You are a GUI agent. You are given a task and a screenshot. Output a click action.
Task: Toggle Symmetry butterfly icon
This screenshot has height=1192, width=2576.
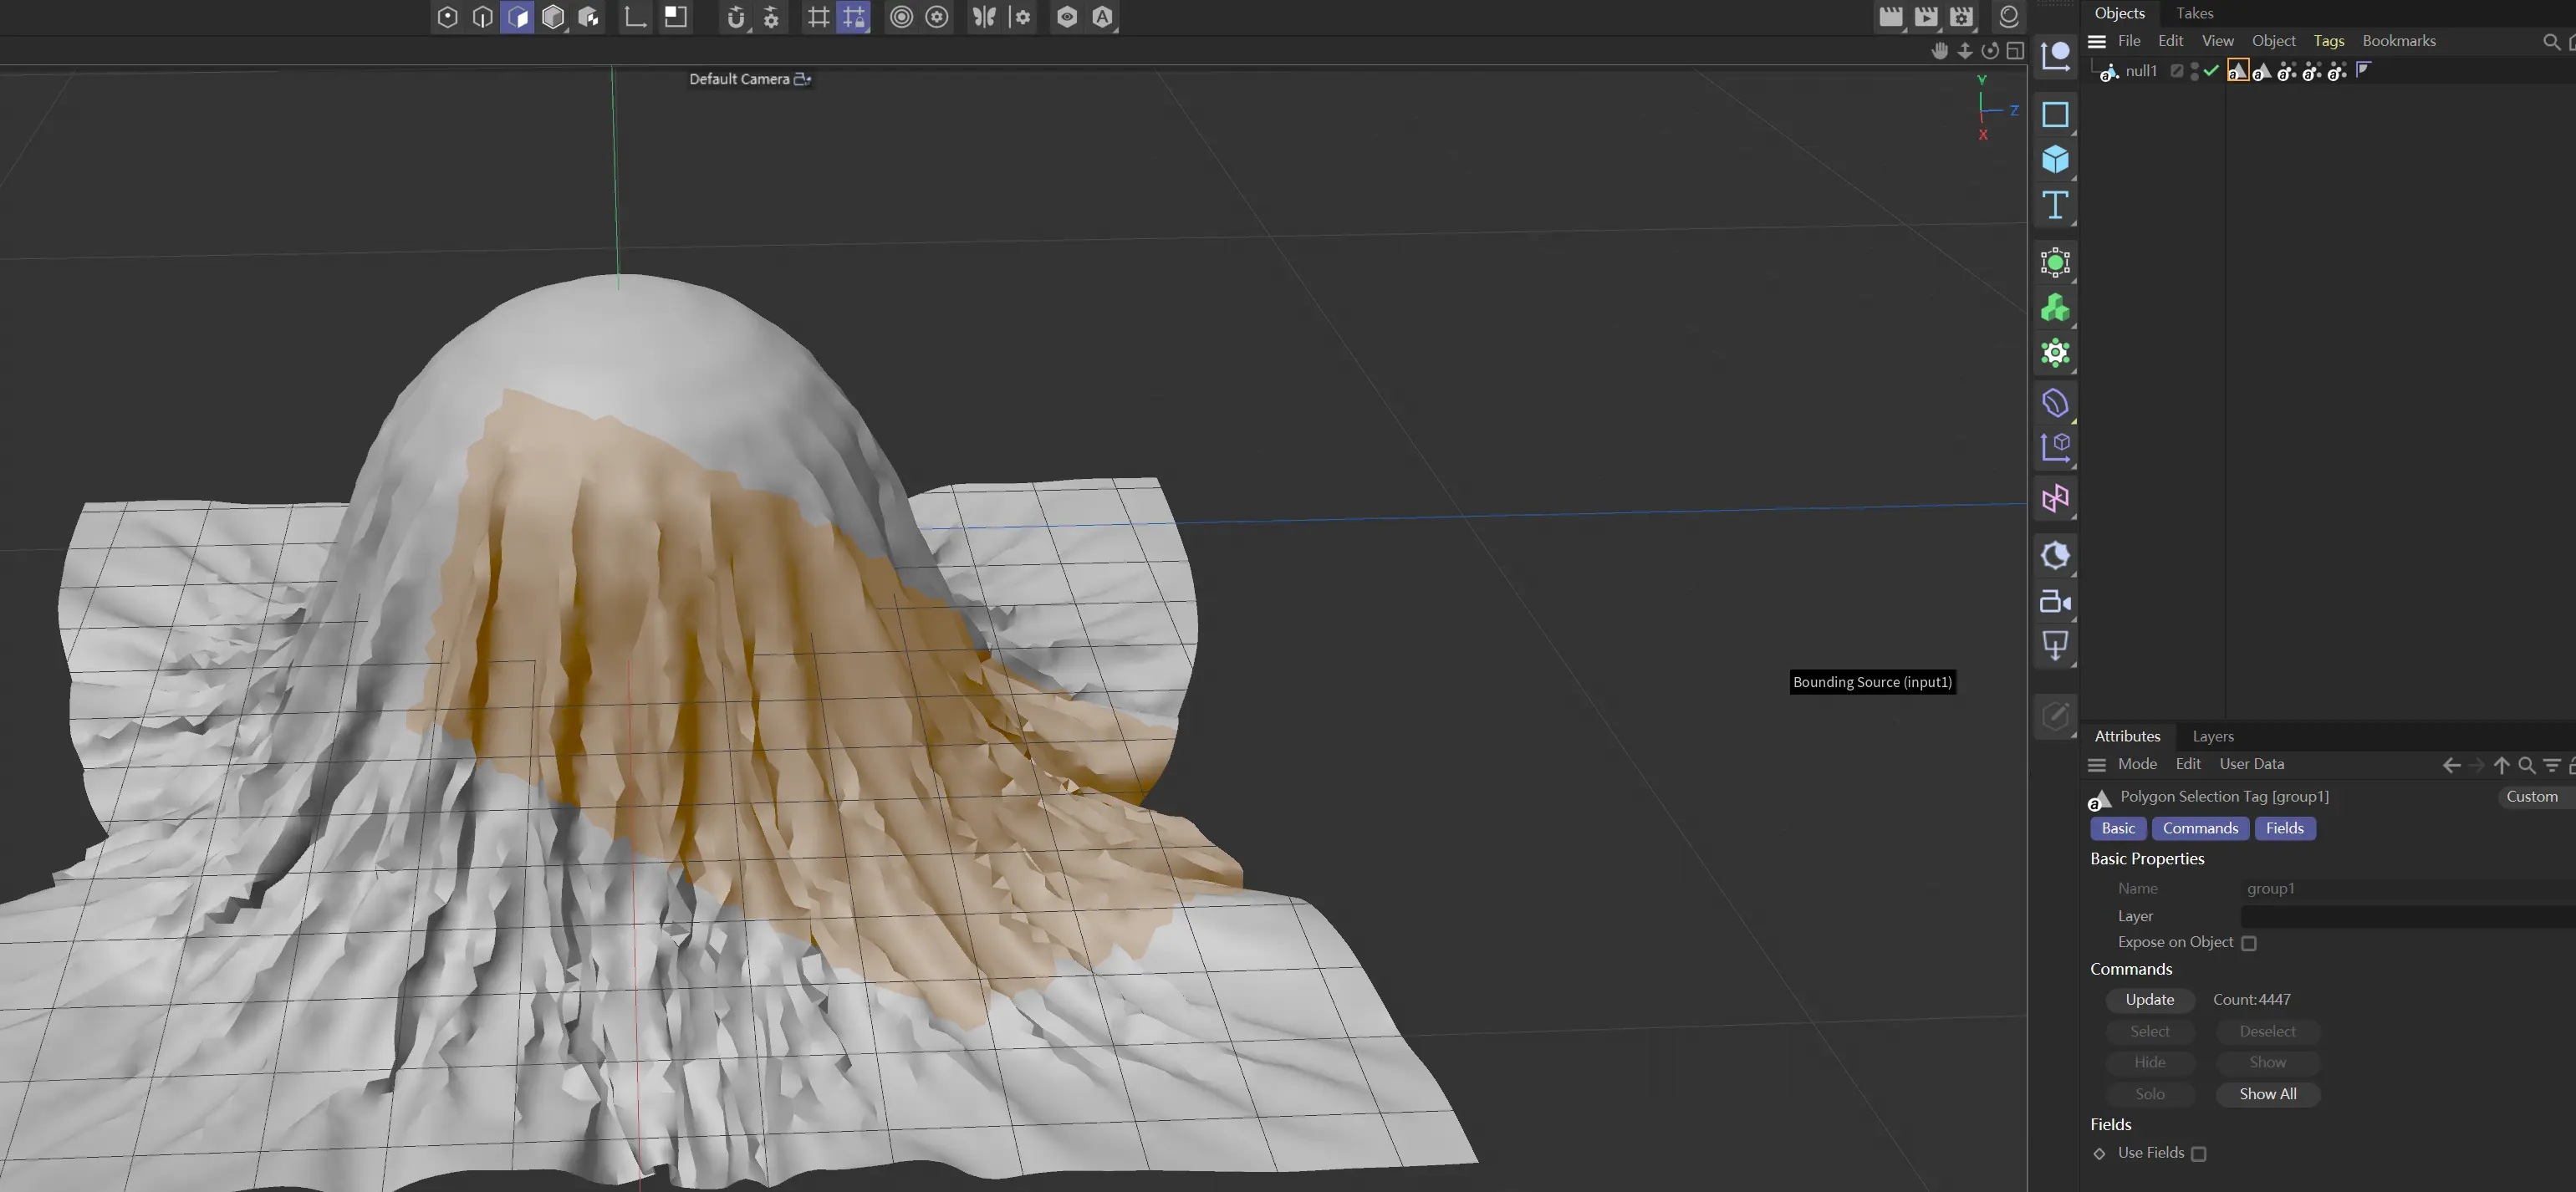(x=984, y=17)
